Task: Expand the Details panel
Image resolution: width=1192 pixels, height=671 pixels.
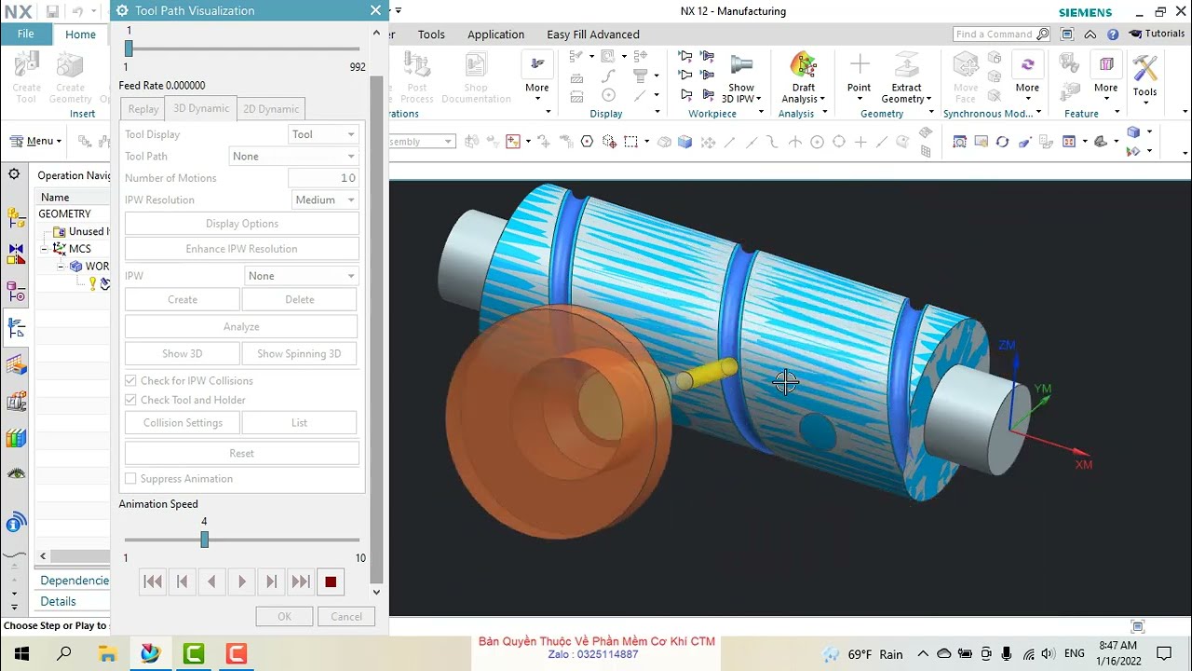Action: [58, 601]
